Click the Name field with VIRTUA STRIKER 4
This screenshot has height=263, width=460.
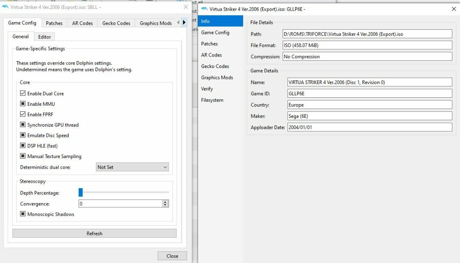pos(370,82)
